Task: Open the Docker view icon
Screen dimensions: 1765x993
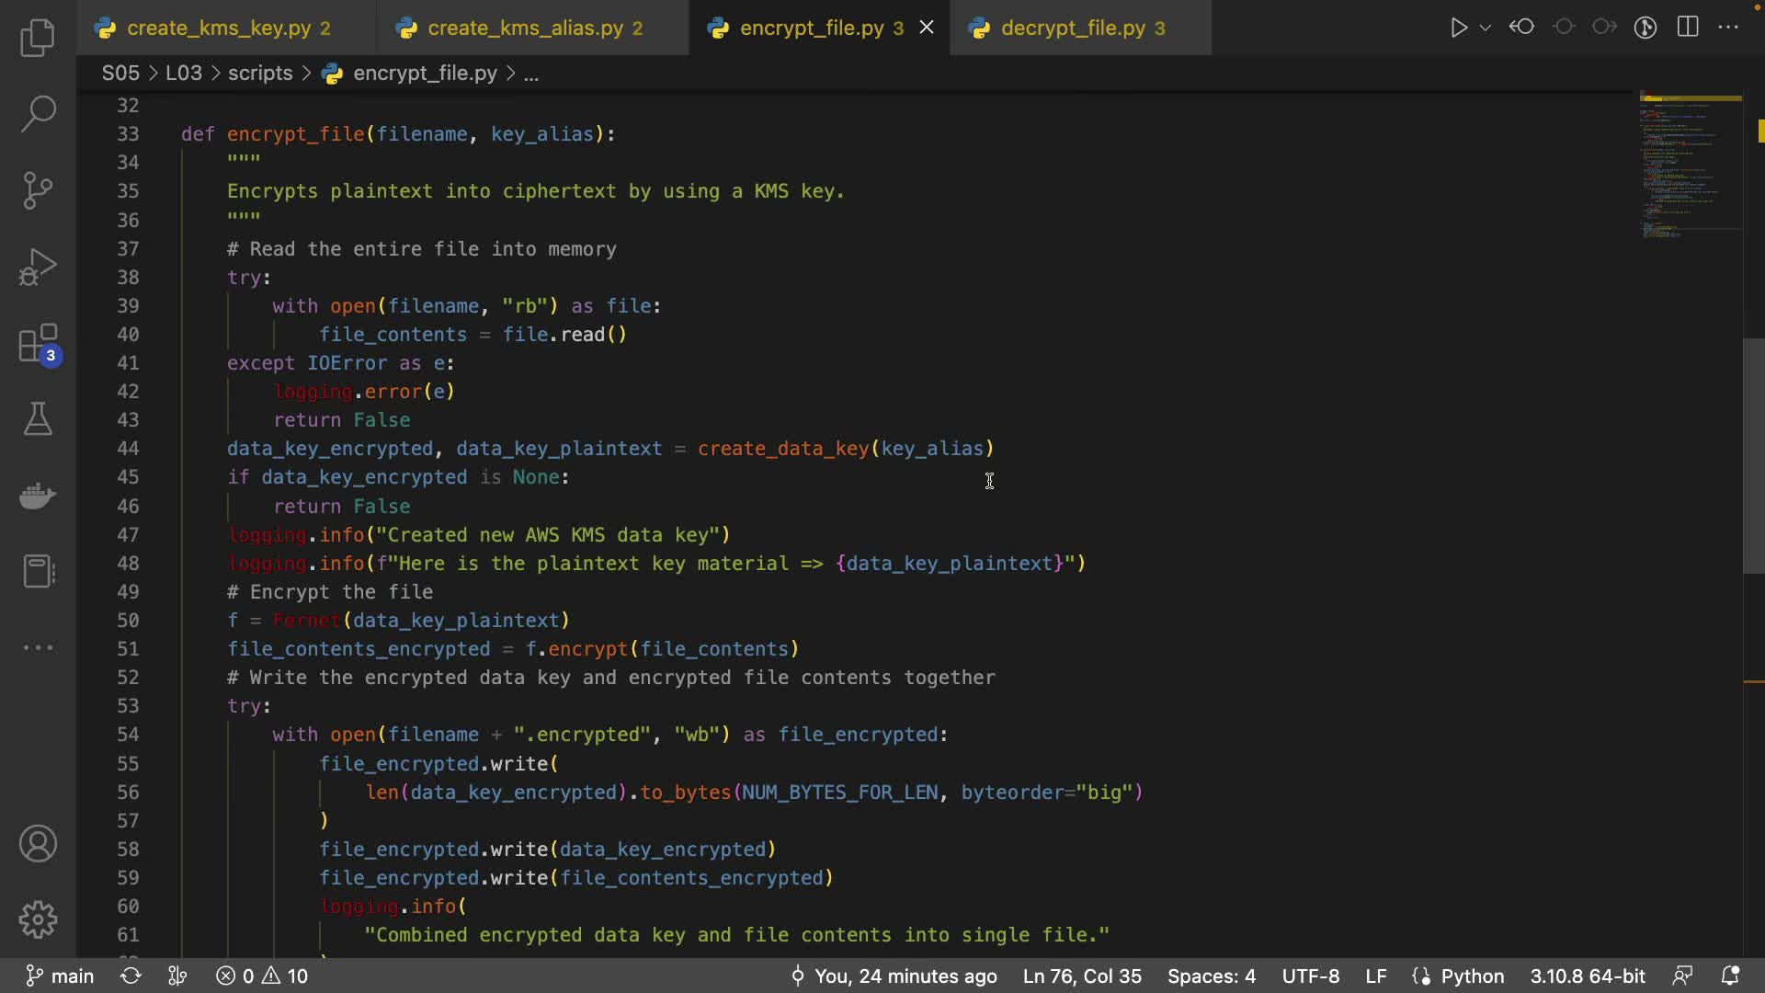Action: [38, 496]
